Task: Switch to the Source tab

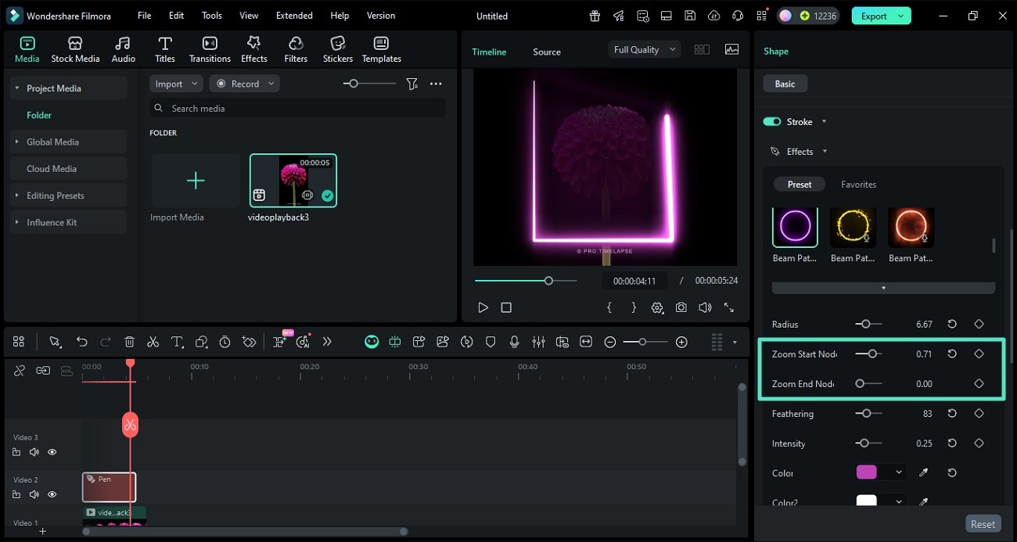Action: tap(546, 52)
